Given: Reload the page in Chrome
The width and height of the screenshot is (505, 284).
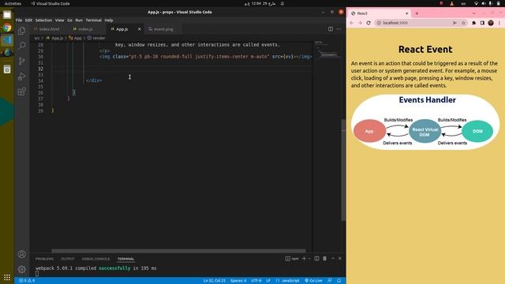Looking at the screenshot, I should (368, 23).
